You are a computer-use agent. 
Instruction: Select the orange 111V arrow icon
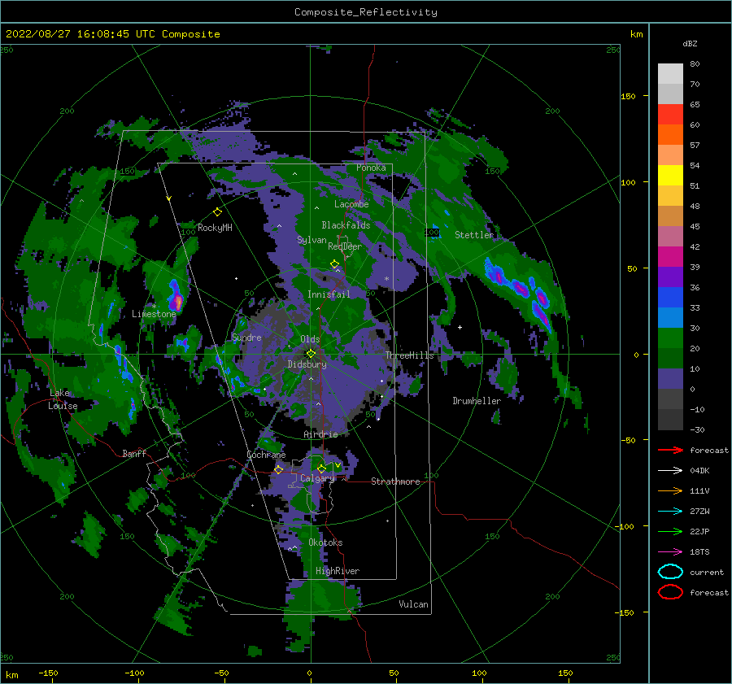(670, 490)
